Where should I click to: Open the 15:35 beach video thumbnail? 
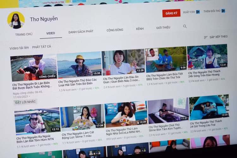pos(79,65)
